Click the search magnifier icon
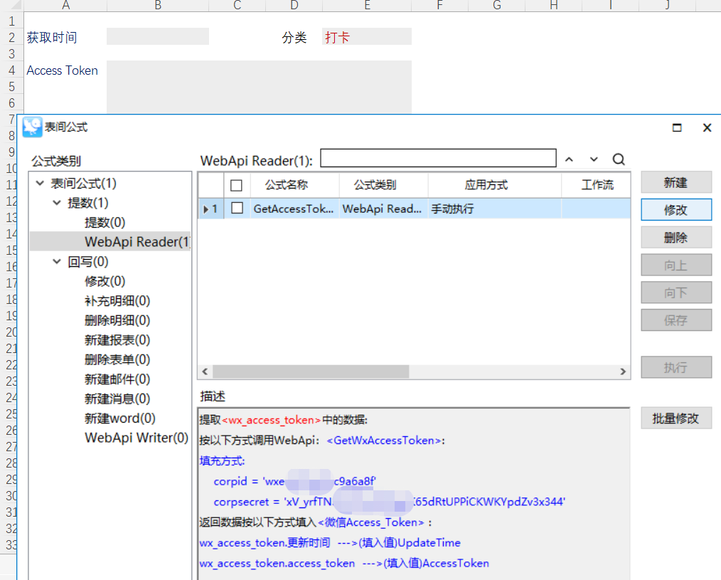The image size is (721, 580). point(618,159)
